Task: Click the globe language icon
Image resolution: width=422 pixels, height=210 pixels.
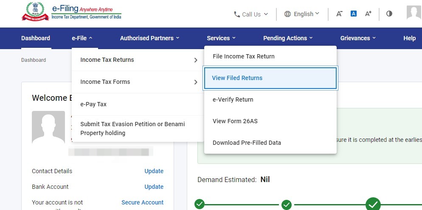Action: pyautogui.click(x=287, y=14)
